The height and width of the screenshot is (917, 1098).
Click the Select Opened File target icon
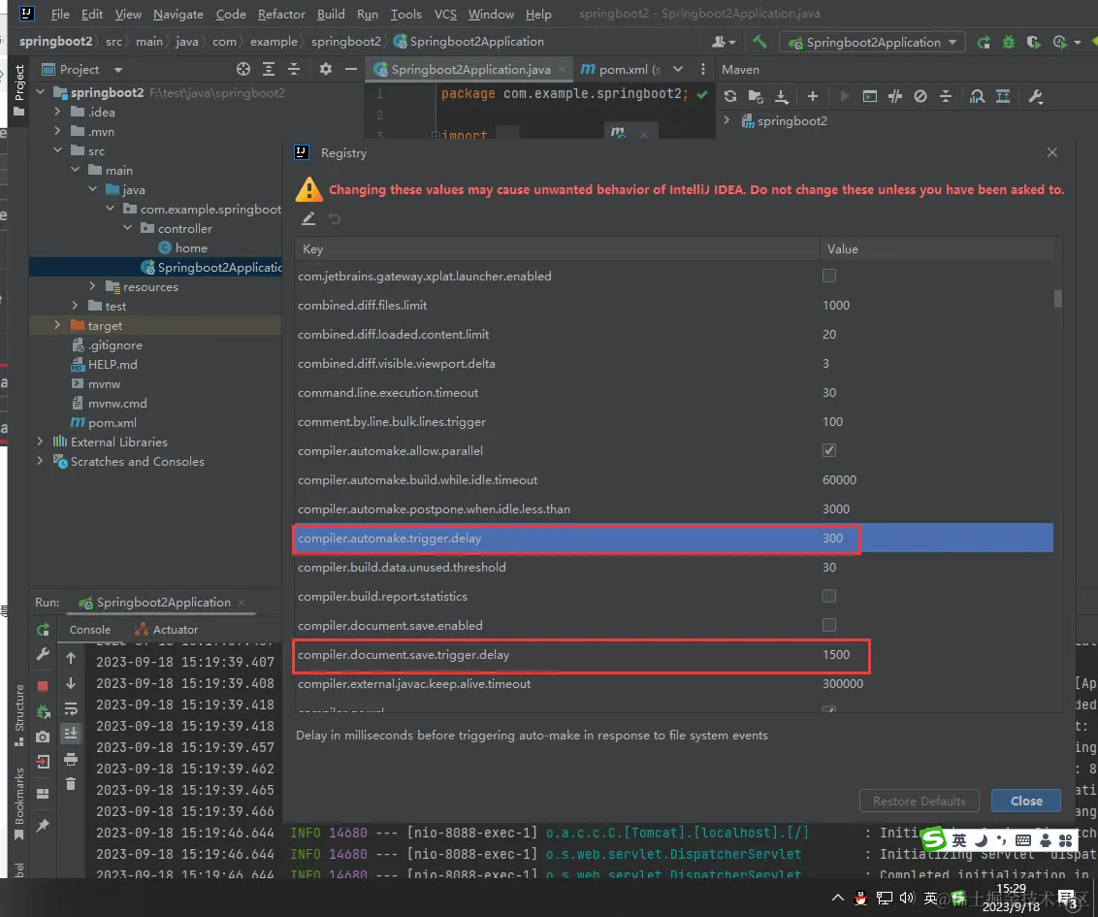pos(243,69)
